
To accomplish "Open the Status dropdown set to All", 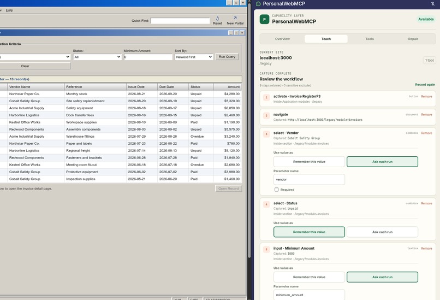I will (x=97, y=57).
